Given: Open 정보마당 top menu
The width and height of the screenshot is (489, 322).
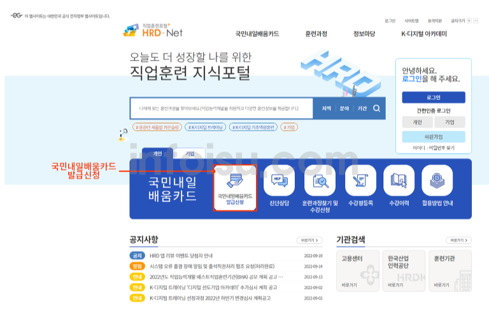Looking at the screenshot, I should [x=364, y=34].
